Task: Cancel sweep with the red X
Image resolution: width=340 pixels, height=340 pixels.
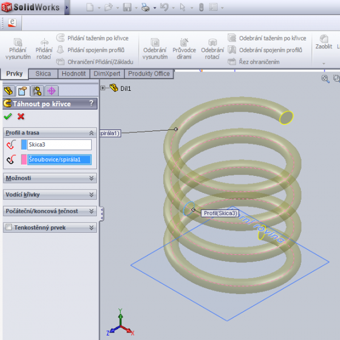Action: [21, 116]
